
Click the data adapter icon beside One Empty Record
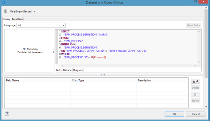tap(5, 11)
